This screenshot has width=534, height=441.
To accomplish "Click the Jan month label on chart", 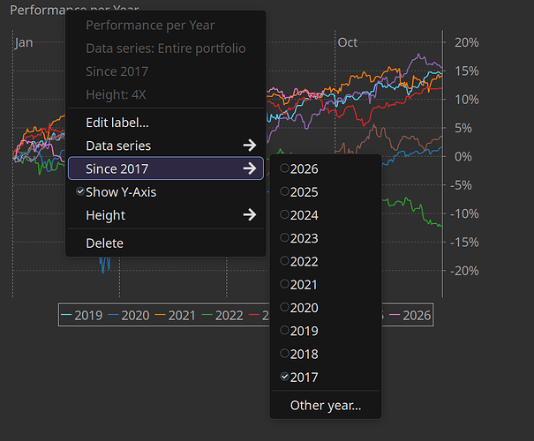I will click(x=24, y=42).
